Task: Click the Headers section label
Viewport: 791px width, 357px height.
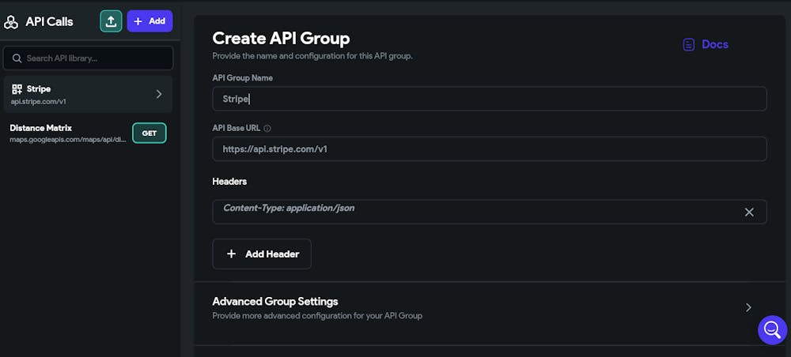Action: (x=229, y=182)
